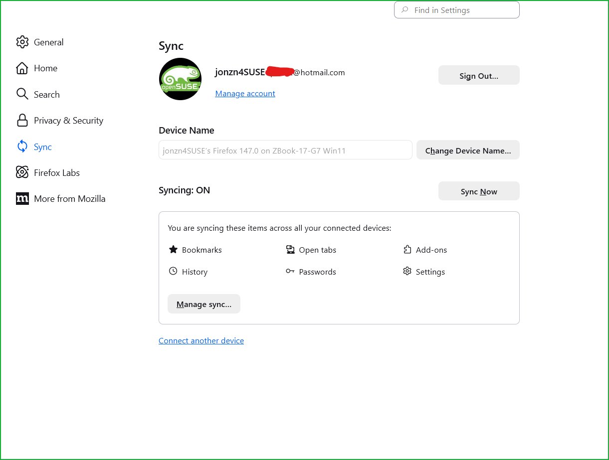Click the Sync Now button
The width and height of the screenshot is (609, 460).
click(479, 191)
